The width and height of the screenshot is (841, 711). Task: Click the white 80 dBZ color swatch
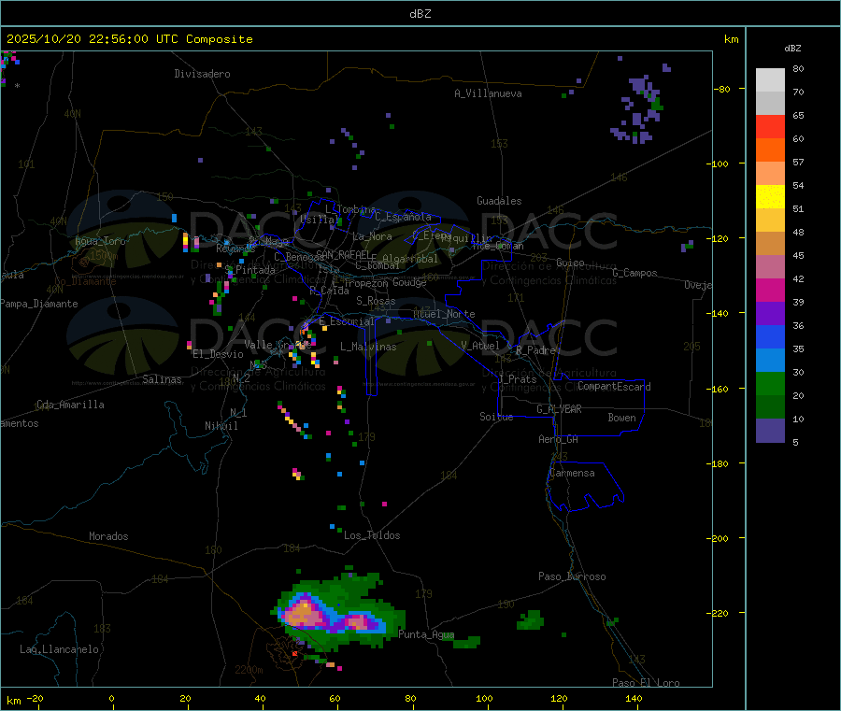pos(770,80)
